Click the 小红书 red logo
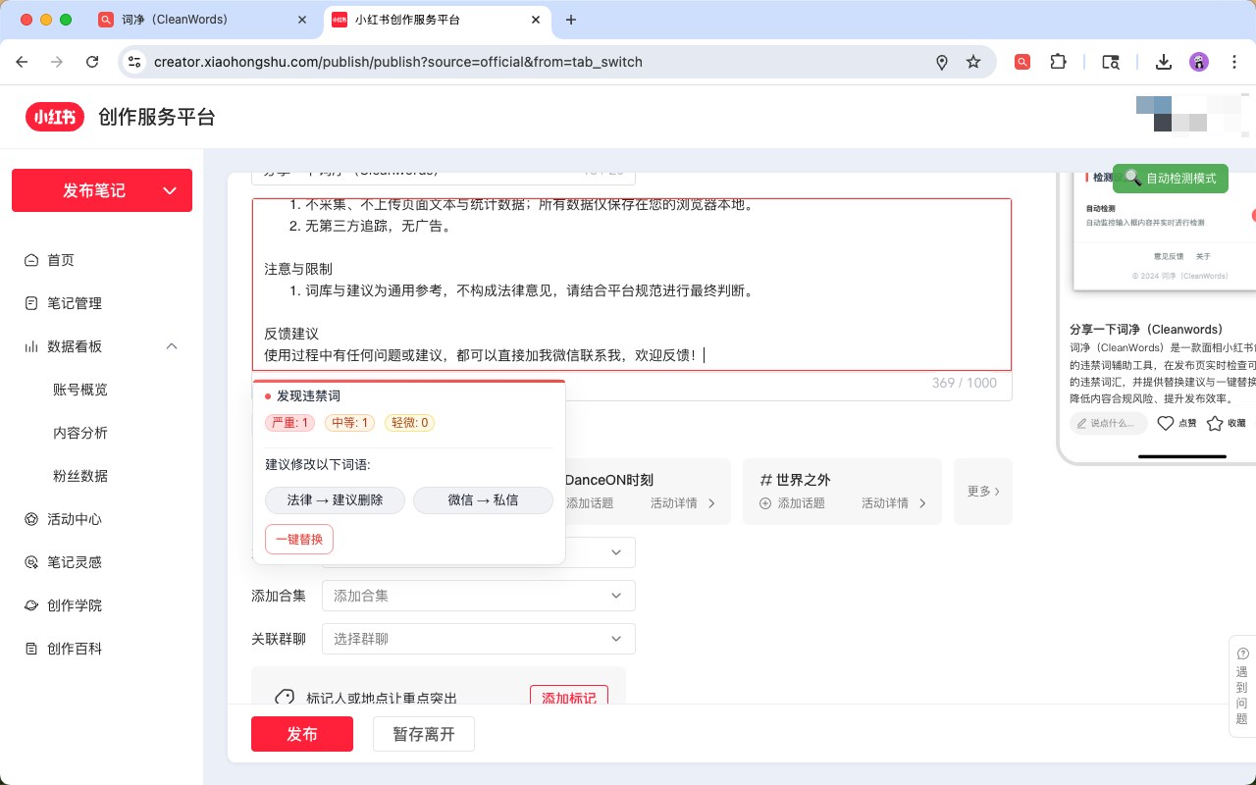The height and width of the screenshot is (785, 1256). (55, 117)
